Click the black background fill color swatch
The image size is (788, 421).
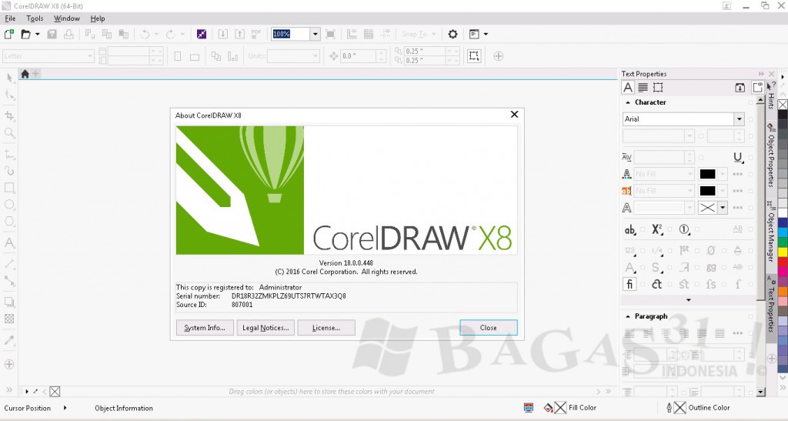click(x=707, y=191)
